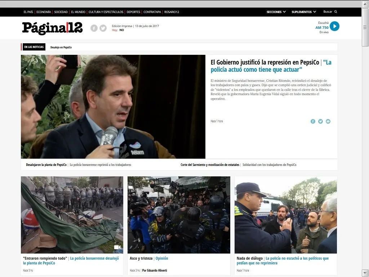The height and width of the screenshot is (277, 369).
Task: Expand the SECCIONES dropdown
Action: point(276,12)
